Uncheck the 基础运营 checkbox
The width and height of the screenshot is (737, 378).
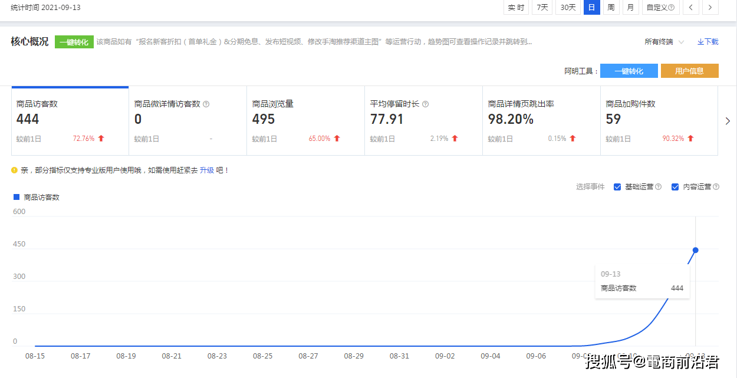click(x=617, y=187)
